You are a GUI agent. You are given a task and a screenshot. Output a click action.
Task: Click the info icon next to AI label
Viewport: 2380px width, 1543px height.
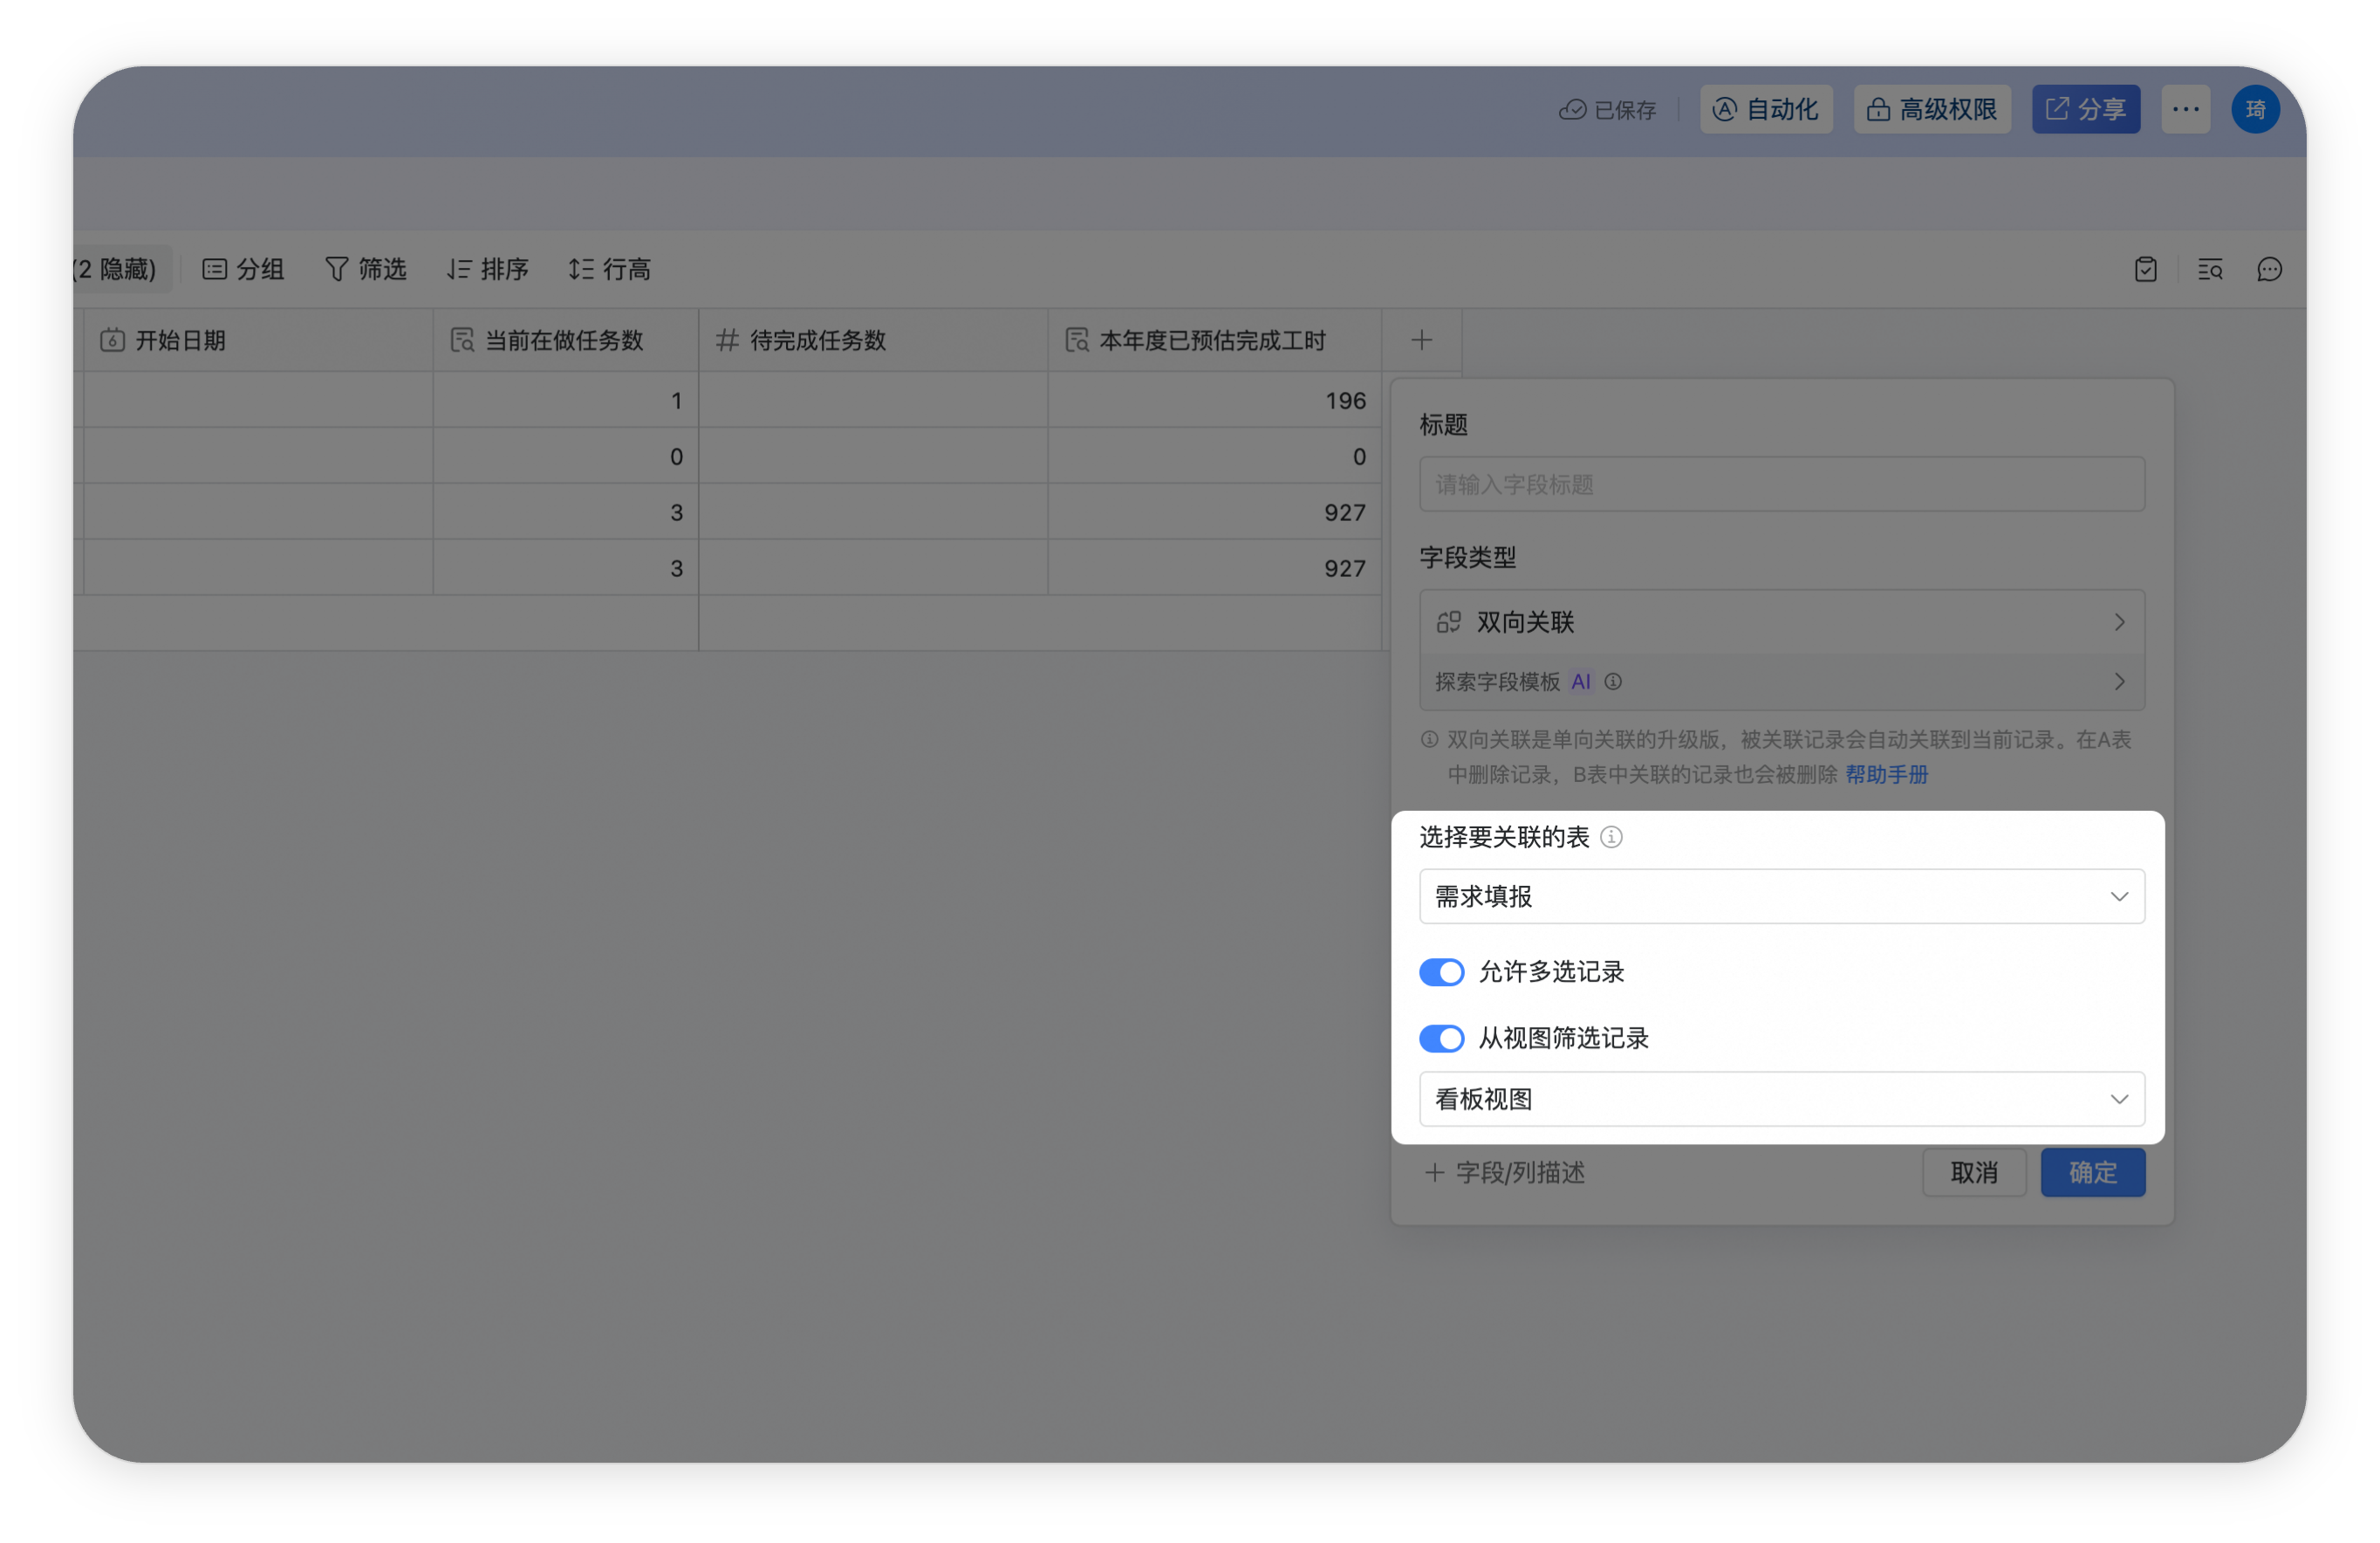[1613, 682]
